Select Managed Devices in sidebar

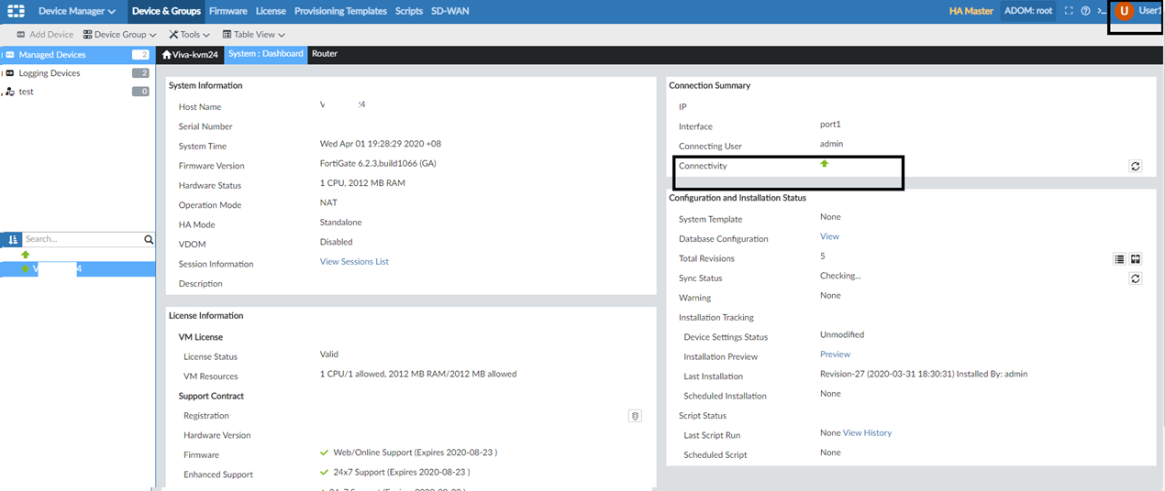click(77, 55)
